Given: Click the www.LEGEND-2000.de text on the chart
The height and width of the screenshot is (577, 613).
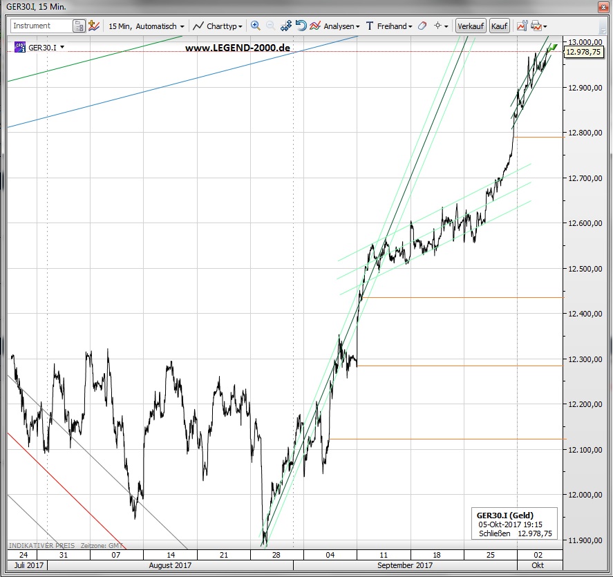Looking at the screenshot, I should point(238,48).
